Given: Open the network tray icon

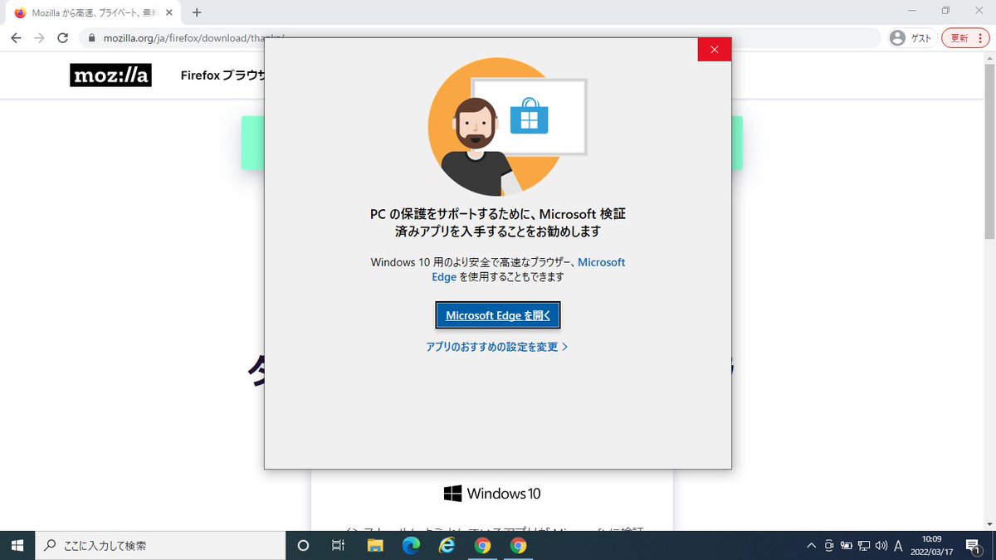Looking at the screenshot, I should pos(864,545).
